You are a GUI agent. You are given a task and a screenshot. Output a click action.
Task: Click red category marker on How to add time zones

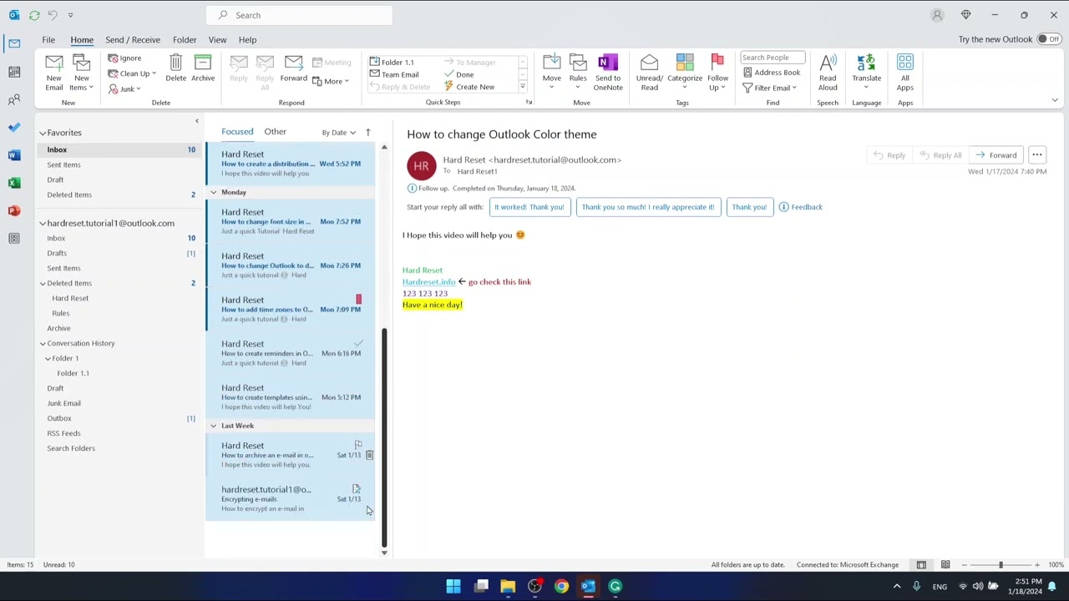[359, 299]
